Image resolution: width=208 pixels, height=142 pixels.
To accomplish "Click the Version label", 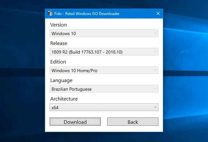I will point(59,25).
